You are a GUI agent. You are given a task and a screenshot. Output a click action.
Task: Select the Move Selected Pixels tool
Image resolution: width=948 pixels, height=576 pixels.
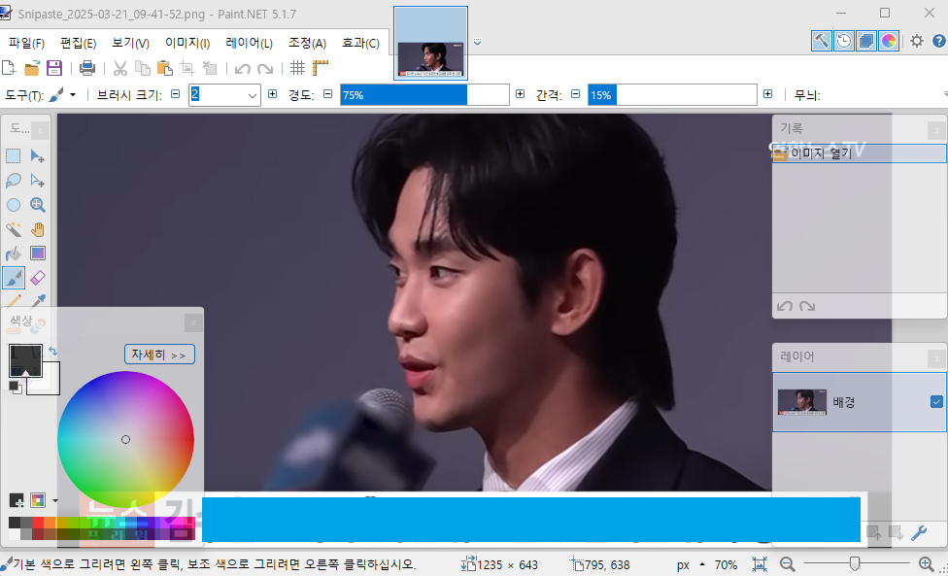pos(38,156)
